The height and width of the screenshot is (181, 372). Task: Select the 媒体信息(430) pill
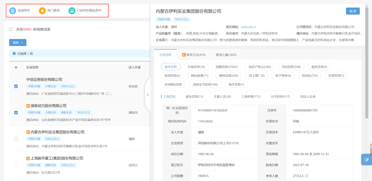[x=228, y=76]
